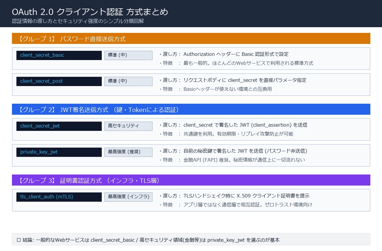Click the 最高強度 (推奨) badge
This screenshot has height=251, width=382.
[x=128, y=152]
